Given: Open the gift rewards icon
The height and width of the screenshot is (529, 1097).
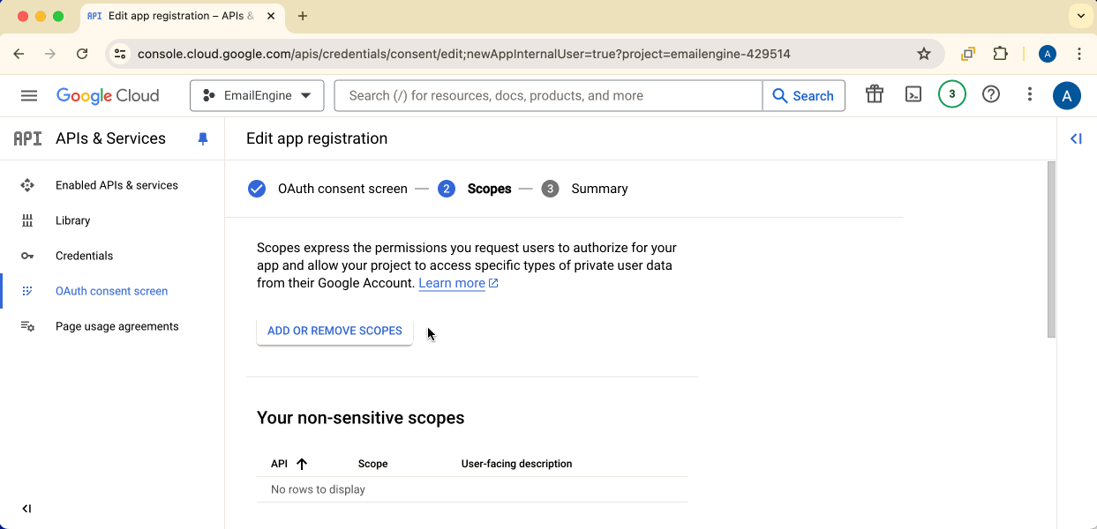Looking at the screenshot, I should [x=874, y=93].
